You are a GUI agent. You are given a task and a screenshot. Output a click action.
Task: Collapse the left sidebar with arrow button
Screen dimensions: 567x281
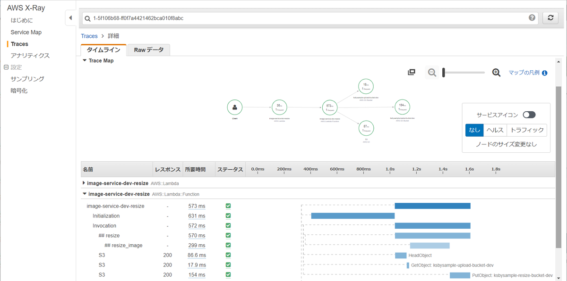click(70, 18)
